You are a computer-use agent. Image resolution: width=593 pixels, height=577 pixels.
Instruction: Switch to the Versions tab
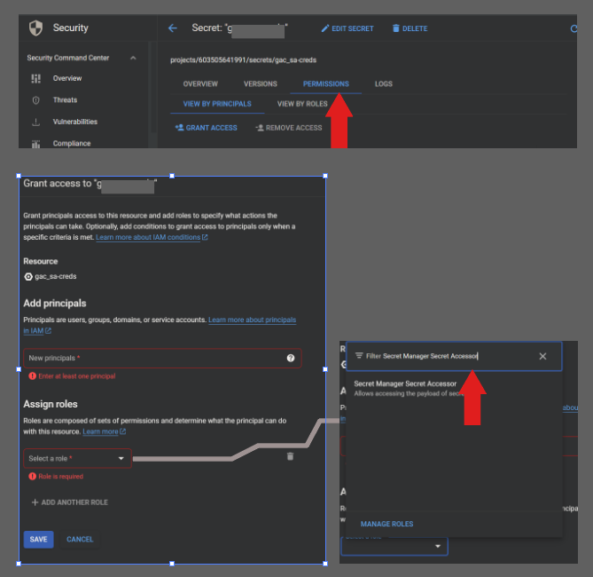(261, 84)
